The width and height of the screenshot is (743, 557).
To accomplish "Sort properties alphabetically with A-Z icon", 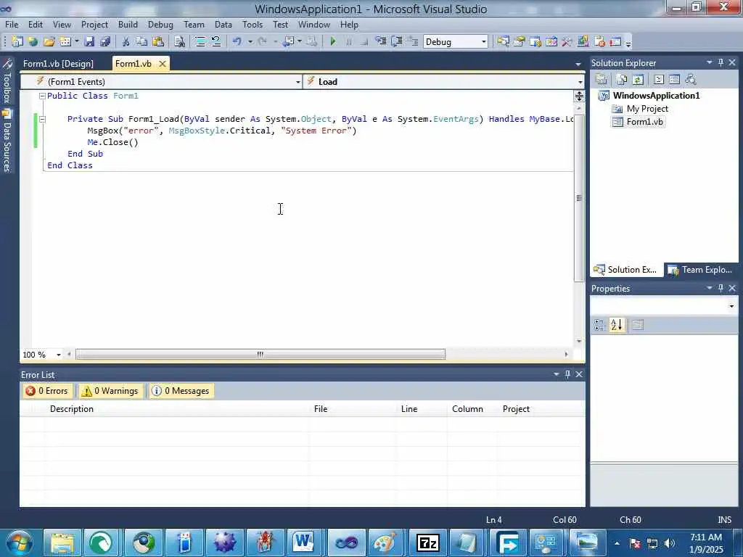I will pyautogui.click(x=617, y=325).
